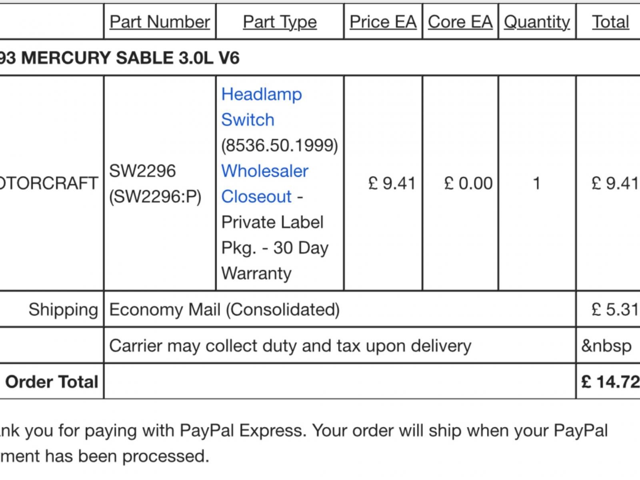Open the Wholesaler Closeout link
The height and width of the screenshot is (480, 640).
(265, 184)
